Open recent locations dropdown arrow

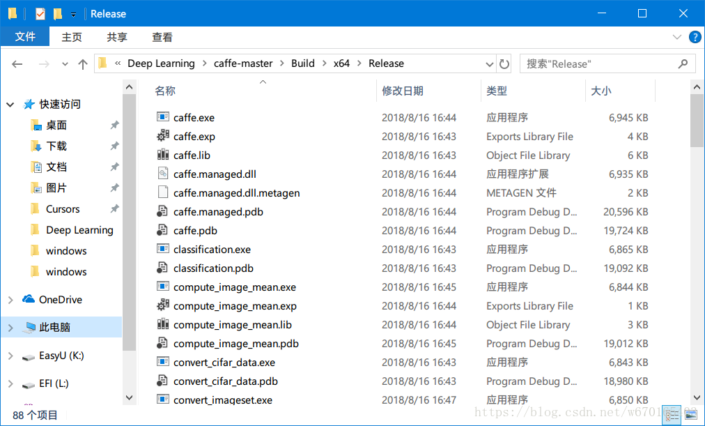tap(65, 64)
